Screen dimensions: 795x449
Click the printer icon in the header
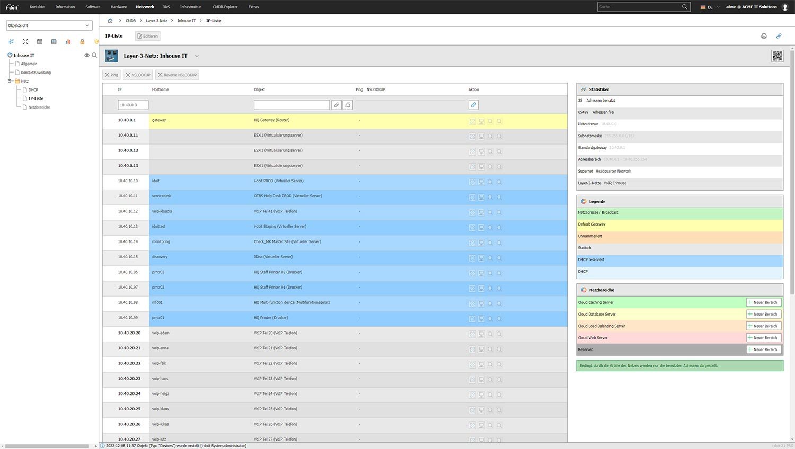(x=764, y=36)
